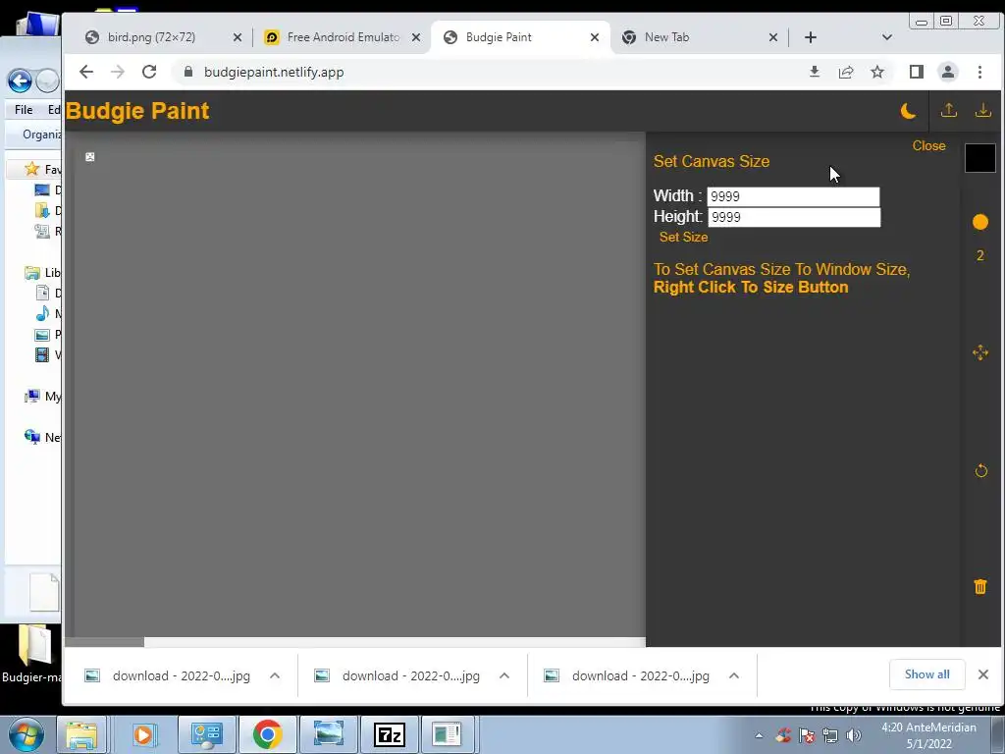Viewport: 1005px width, 754px height.
Task: Click the volume speaker tray icon
Action: coord(854,735)
